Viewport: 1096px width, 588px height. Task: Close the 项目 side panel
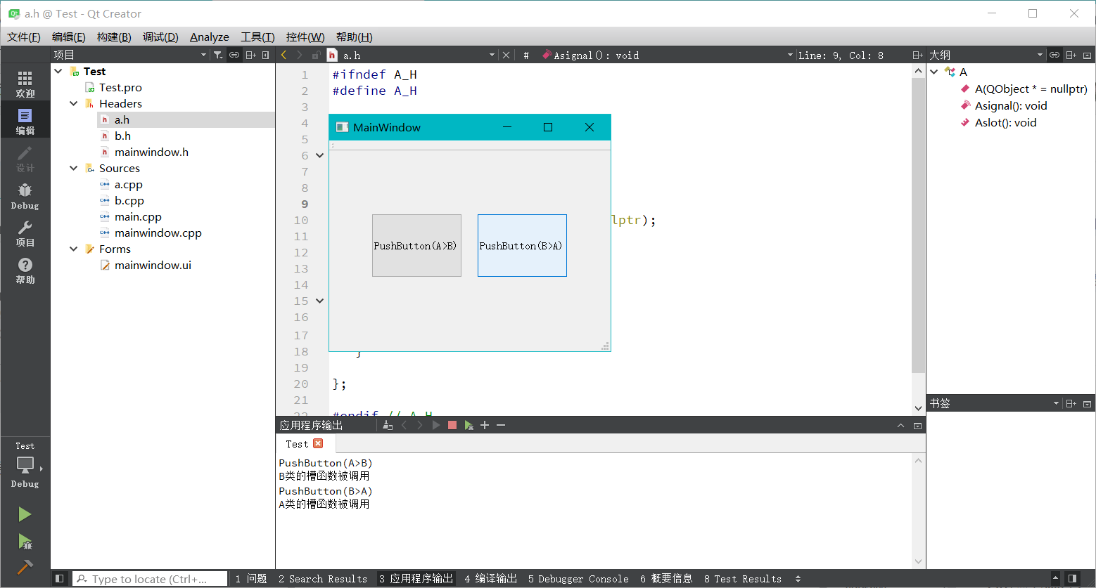[x=266, y=55]
